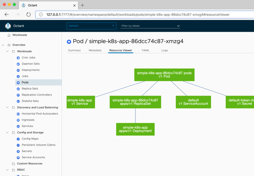The image size is (254, 176).
Task: Click the Ingresses sidebar icon
Action: coord(18,120)
